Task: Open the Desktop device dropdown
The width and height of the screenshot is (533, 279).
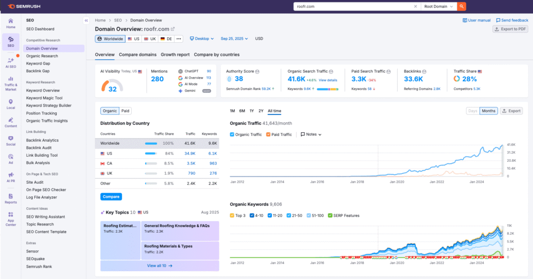Action: [202, 39]
